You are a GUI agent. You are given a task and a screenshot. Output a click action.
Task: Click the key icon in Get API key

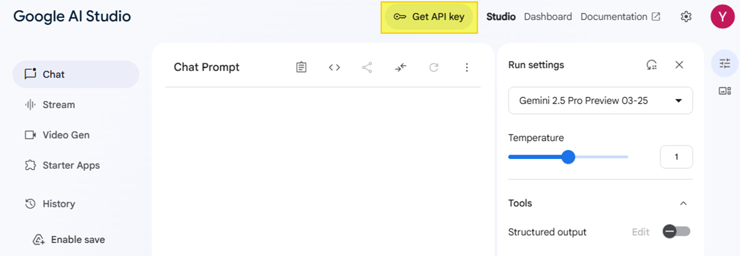(400, 17)
